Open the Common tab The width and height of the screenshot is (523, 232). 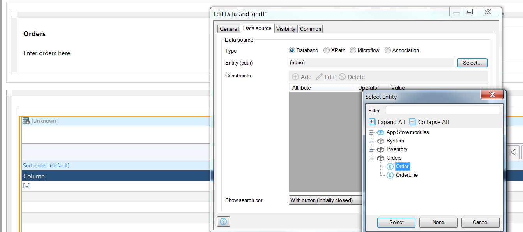310,28
